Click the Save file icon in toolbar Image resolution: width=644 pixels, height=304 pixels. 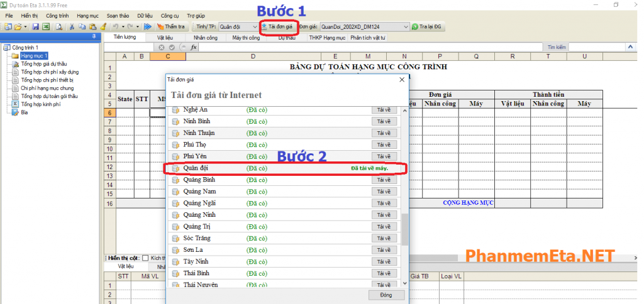(x=36, y=27)
